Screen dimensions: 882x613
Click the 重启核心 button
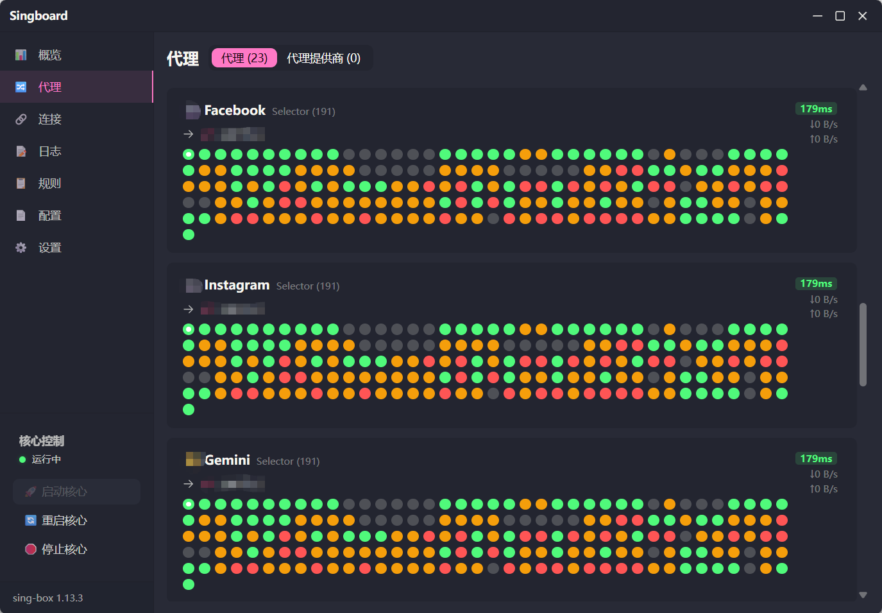pyautogui.click(x=76, y=521)
